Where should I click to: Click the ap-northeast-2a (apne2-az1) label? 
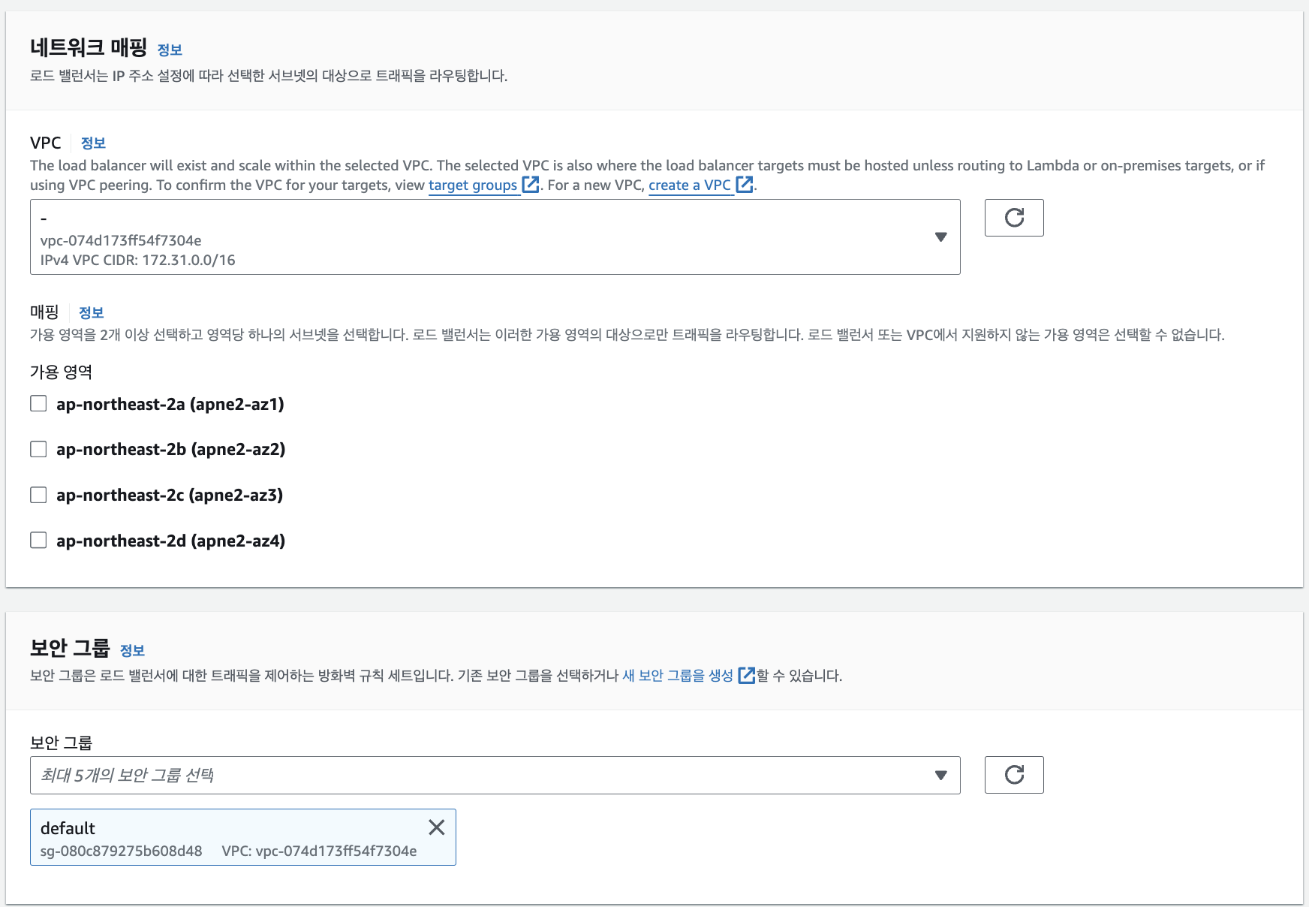coord(170,404)
